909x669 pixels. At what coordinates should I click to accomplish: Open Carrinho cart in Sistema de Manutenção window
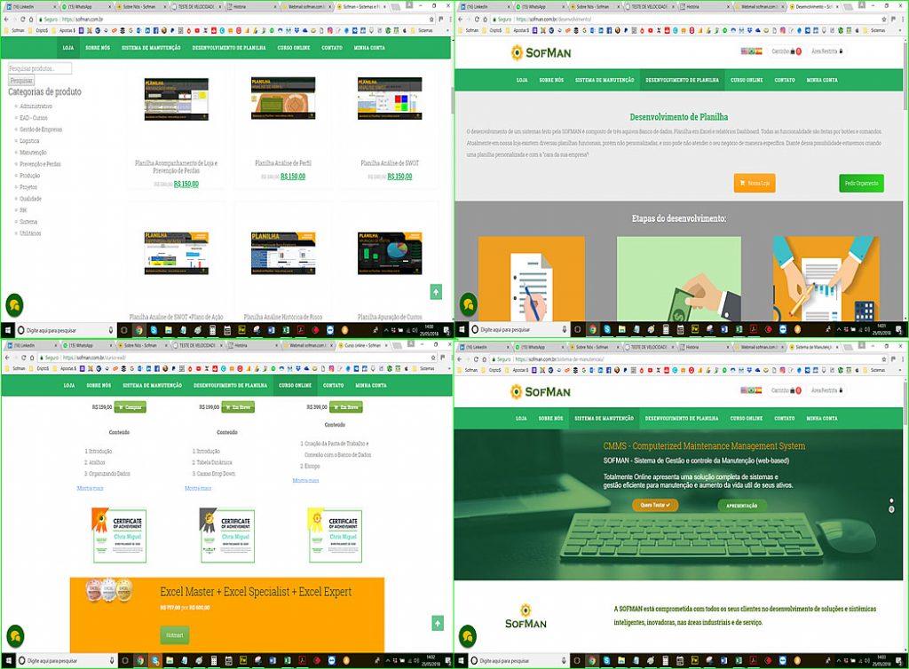[x=786, y=390]
